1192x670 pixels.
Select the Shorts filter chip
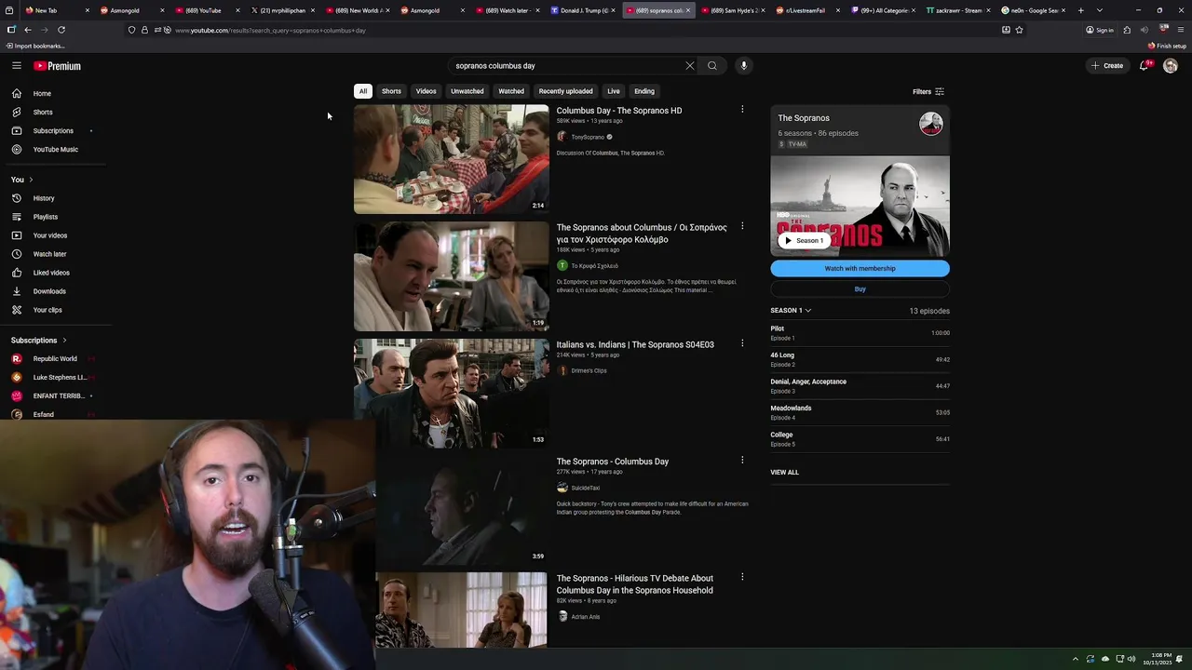coord(391,91)
